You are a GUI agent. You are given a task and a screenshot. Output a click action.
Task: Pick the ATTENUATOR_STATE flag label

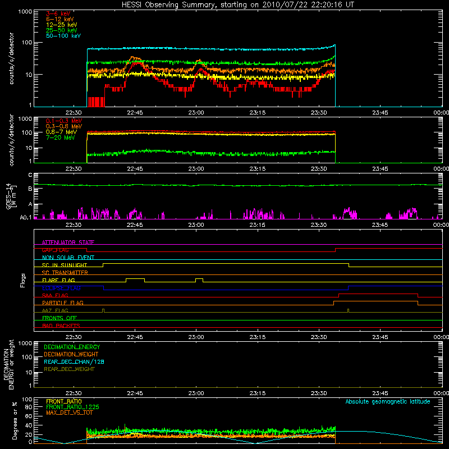coord(68,242)
